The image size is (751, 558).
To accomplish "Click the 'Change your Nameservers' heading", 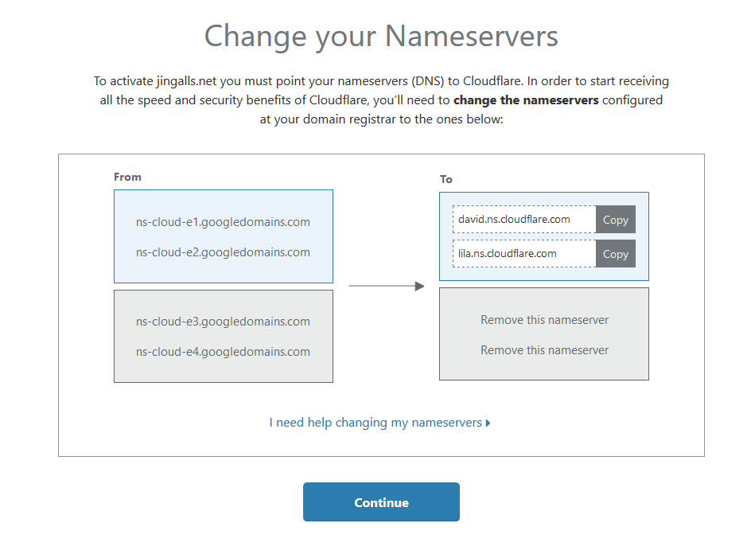I will coord(381,37).
